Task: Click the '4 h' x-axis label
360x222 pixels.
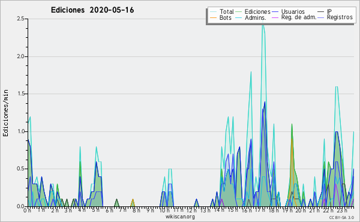Action: pyautogui.click(x=82, y=210)
